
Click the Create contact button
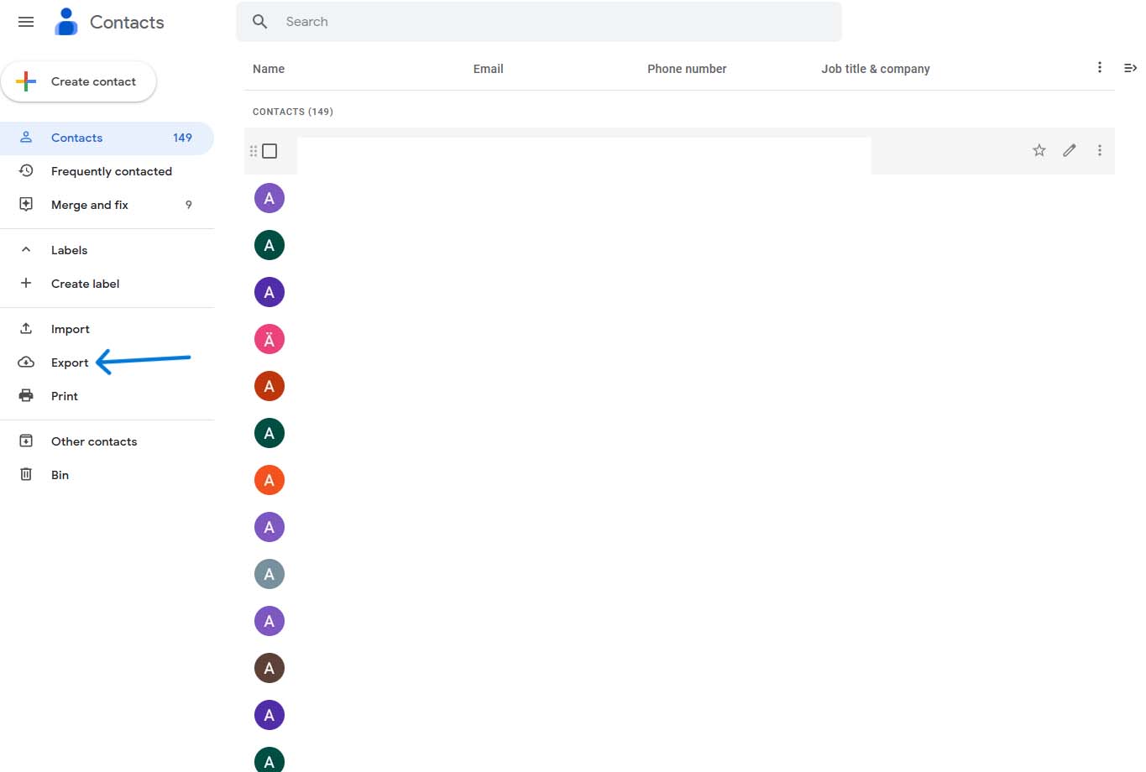[79, 81]
